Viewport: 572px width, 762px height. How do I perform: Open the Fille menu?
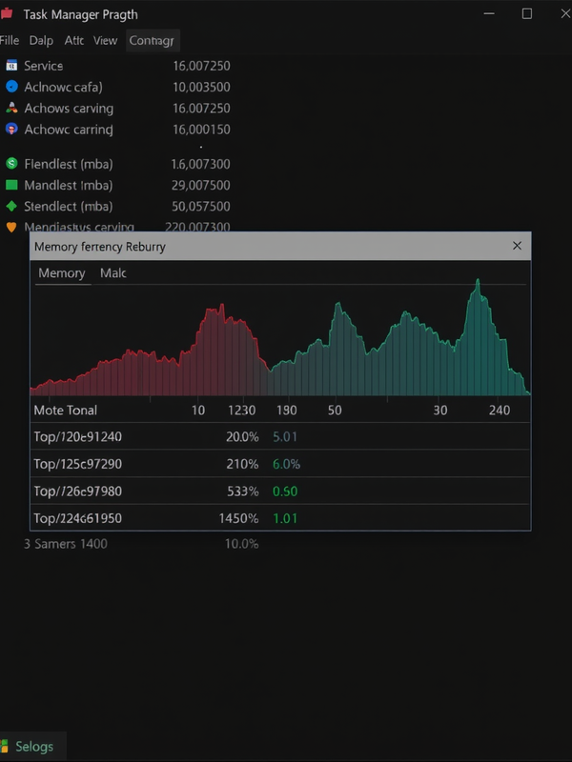[x=10, y=40]
